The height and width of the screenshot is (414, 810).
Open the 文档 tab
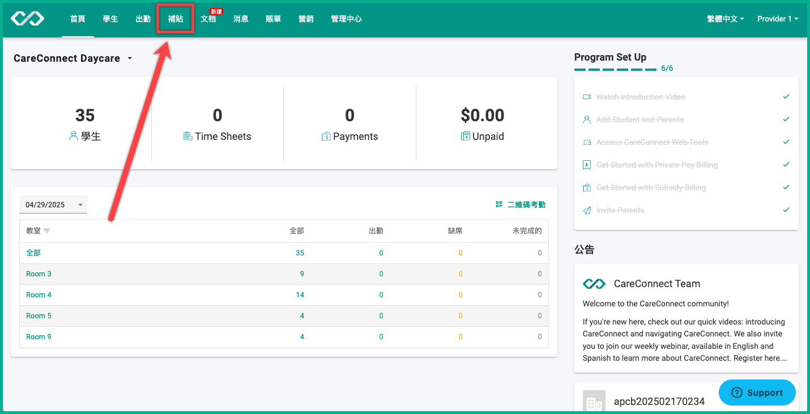coord(208,19)
